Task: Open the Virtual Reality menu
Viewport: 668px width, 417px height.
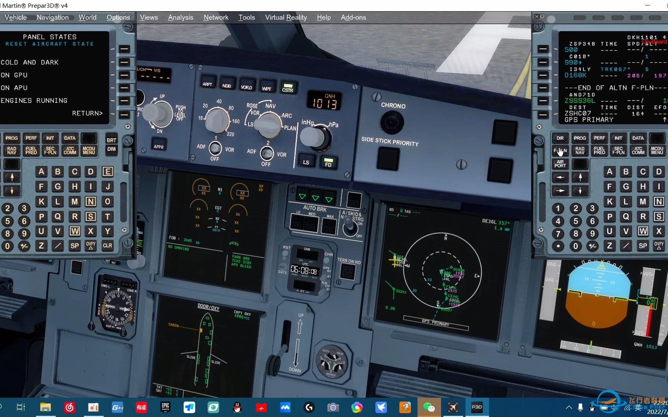Action: [286, 17]
